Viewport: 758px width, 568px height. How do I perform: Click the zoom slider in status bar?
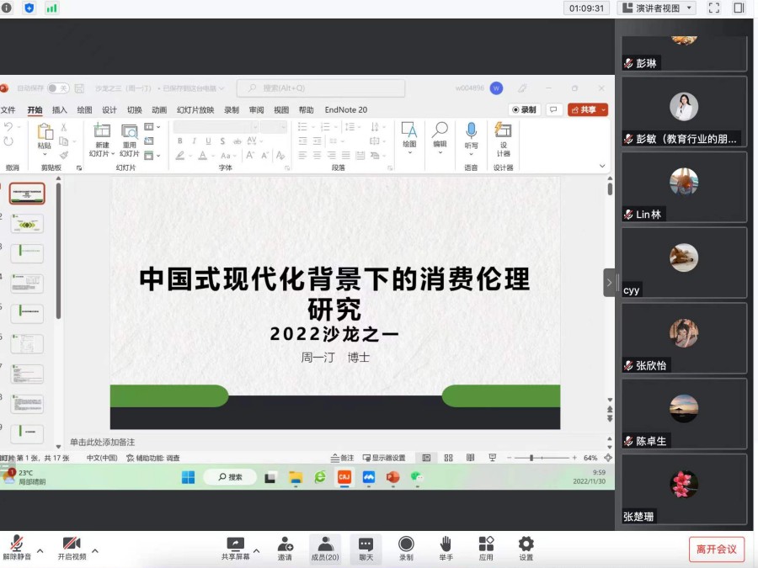pos(531,458)
